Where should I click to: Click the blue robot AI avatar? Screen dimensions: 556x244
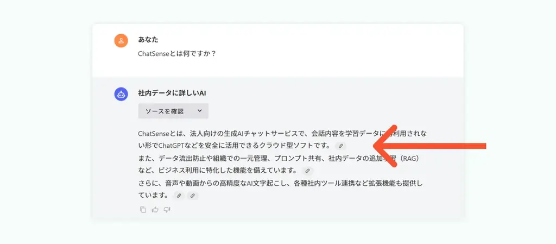pos(121,94)
